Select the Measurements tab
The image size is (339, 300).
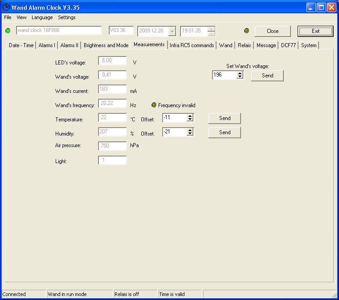point(149,44)
